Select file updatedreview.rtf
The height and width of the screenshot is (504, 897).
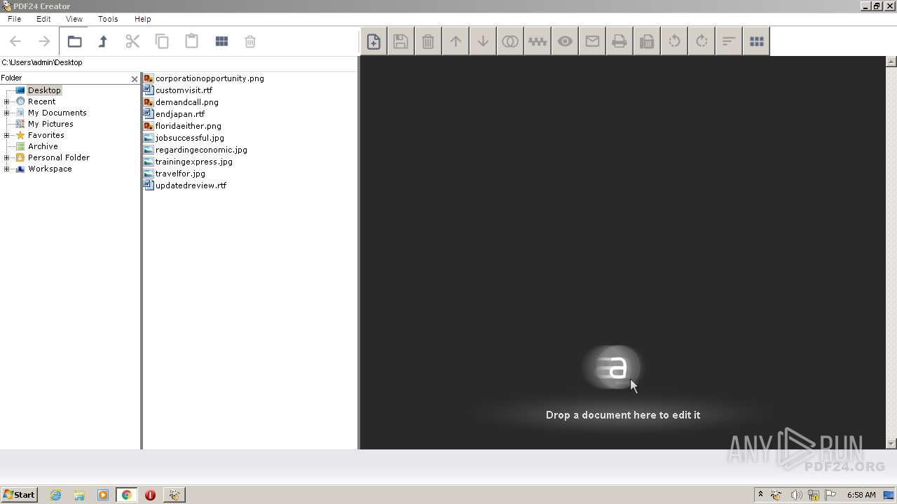coord(191,185)
